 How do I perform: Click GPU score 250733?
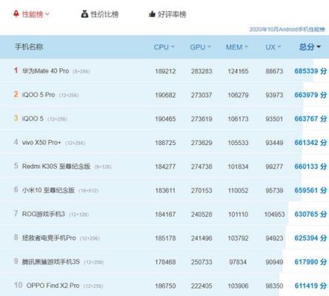[x=202, y=262]
